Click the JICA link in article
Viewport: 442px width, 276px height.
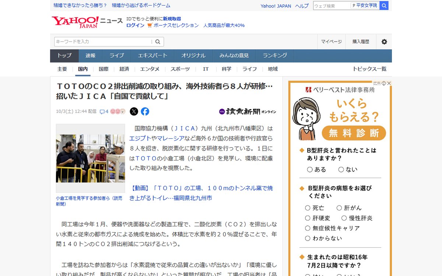tap(185, 128)
